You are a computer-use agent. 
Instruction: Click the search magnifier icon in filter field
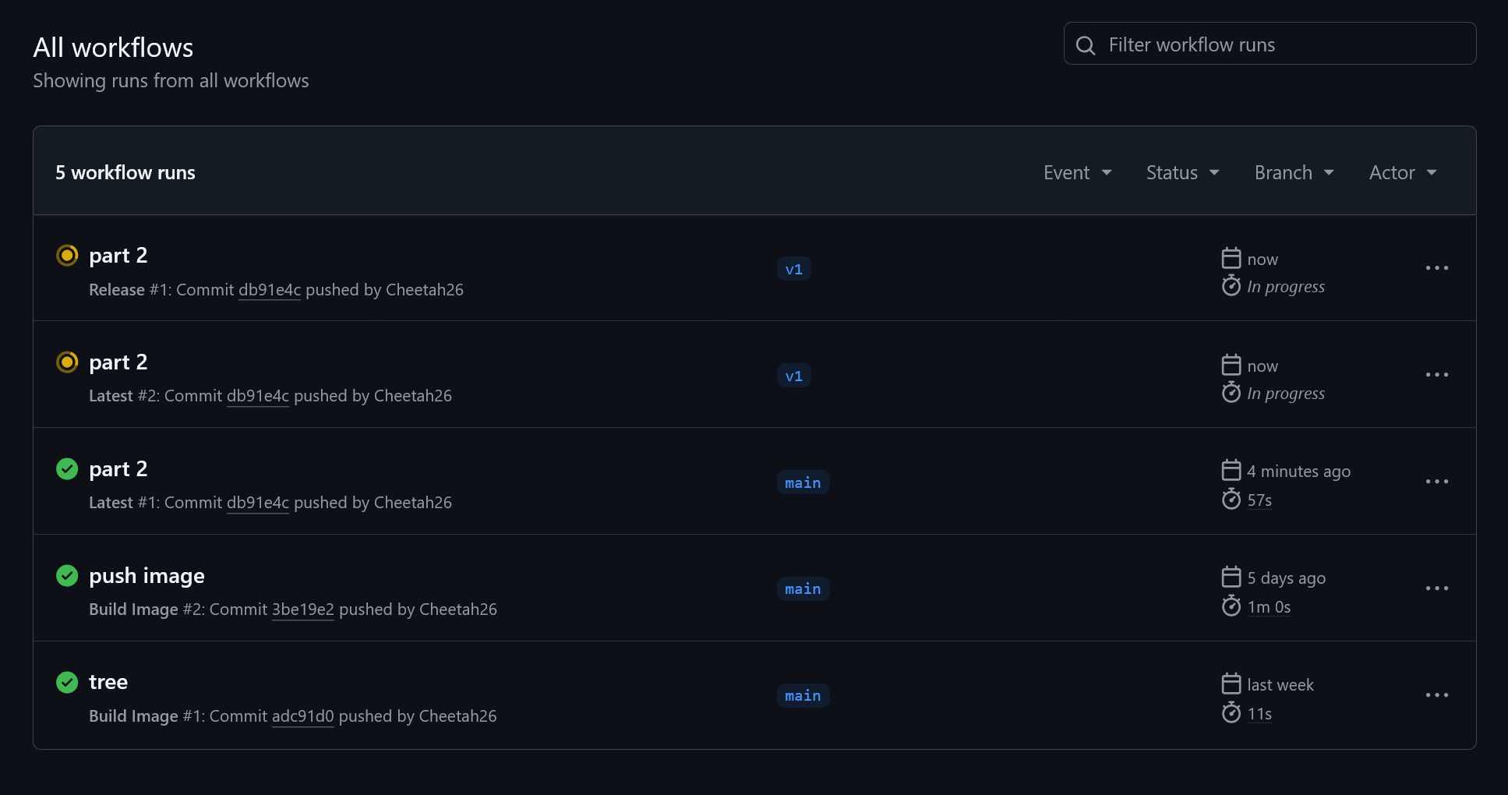[x=1086, y=45]
